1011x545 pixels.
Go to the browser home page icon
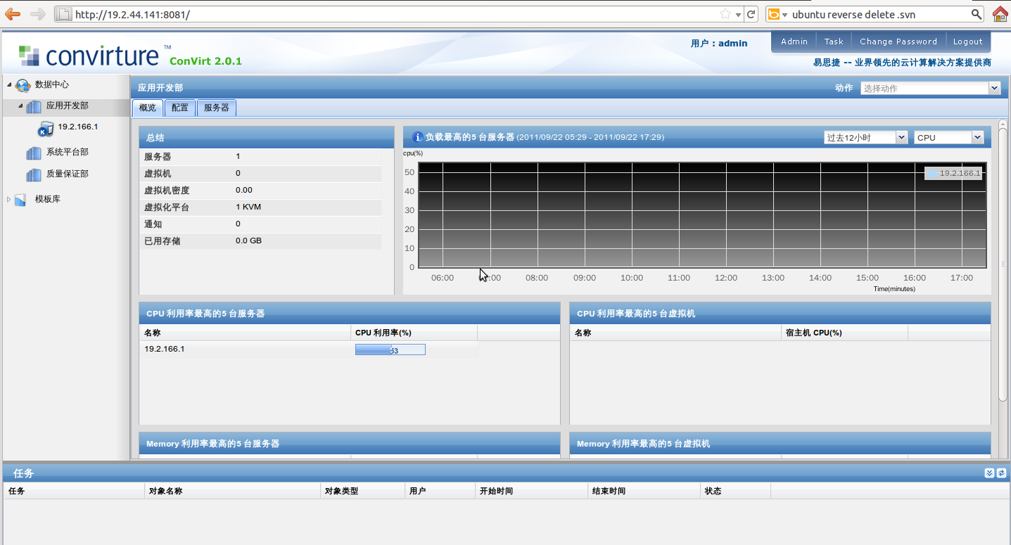pyautogui.click(x=1000, y=14)
